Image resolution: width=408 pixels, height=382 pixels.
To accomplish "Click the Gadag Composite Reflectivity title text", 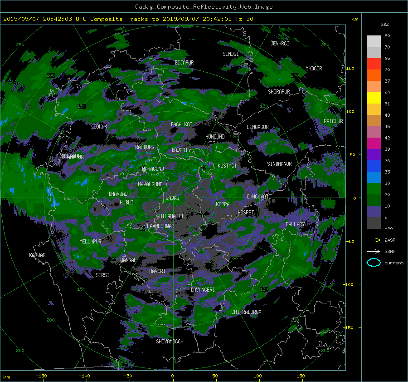I will (x=204, y=7).
